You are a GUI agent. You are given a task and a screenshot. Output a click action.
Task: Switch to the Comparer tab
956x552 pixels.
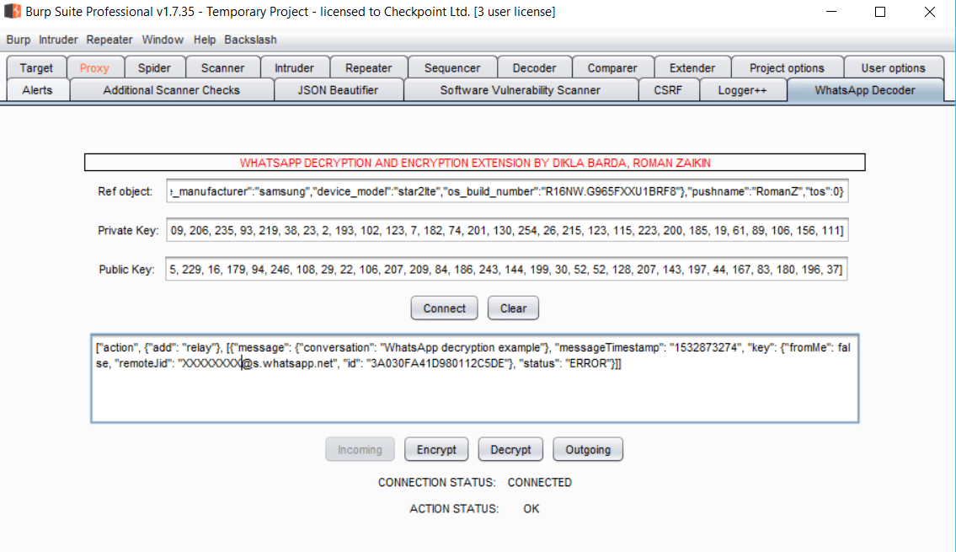click(612, 67)
